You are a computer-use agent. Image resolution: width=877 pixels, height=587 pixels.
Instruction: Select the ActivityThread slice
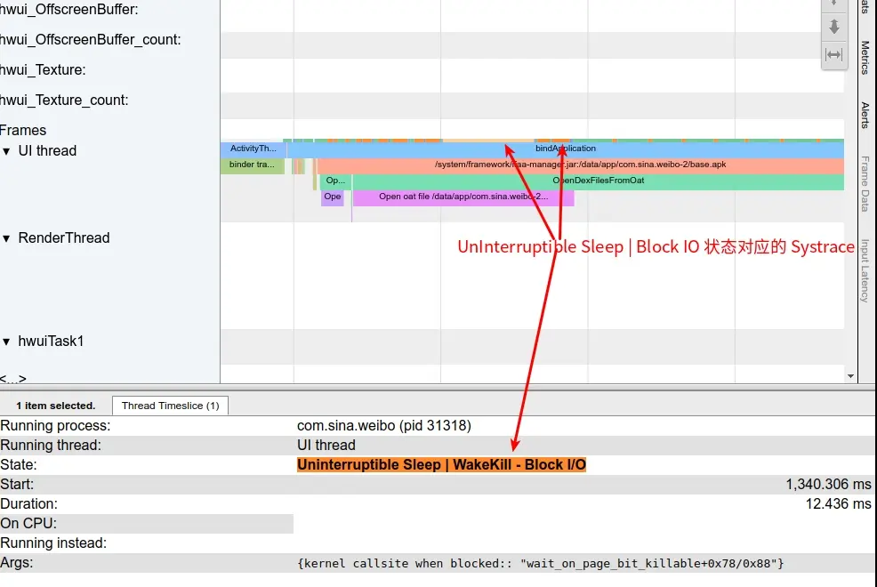pos(252,148)
